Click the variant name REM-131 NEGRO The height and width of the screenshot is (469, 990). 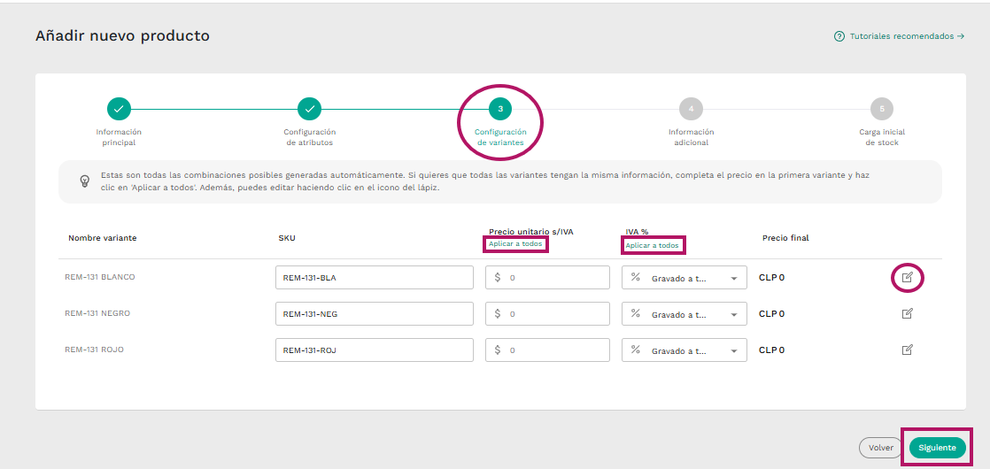pos(97,313)
